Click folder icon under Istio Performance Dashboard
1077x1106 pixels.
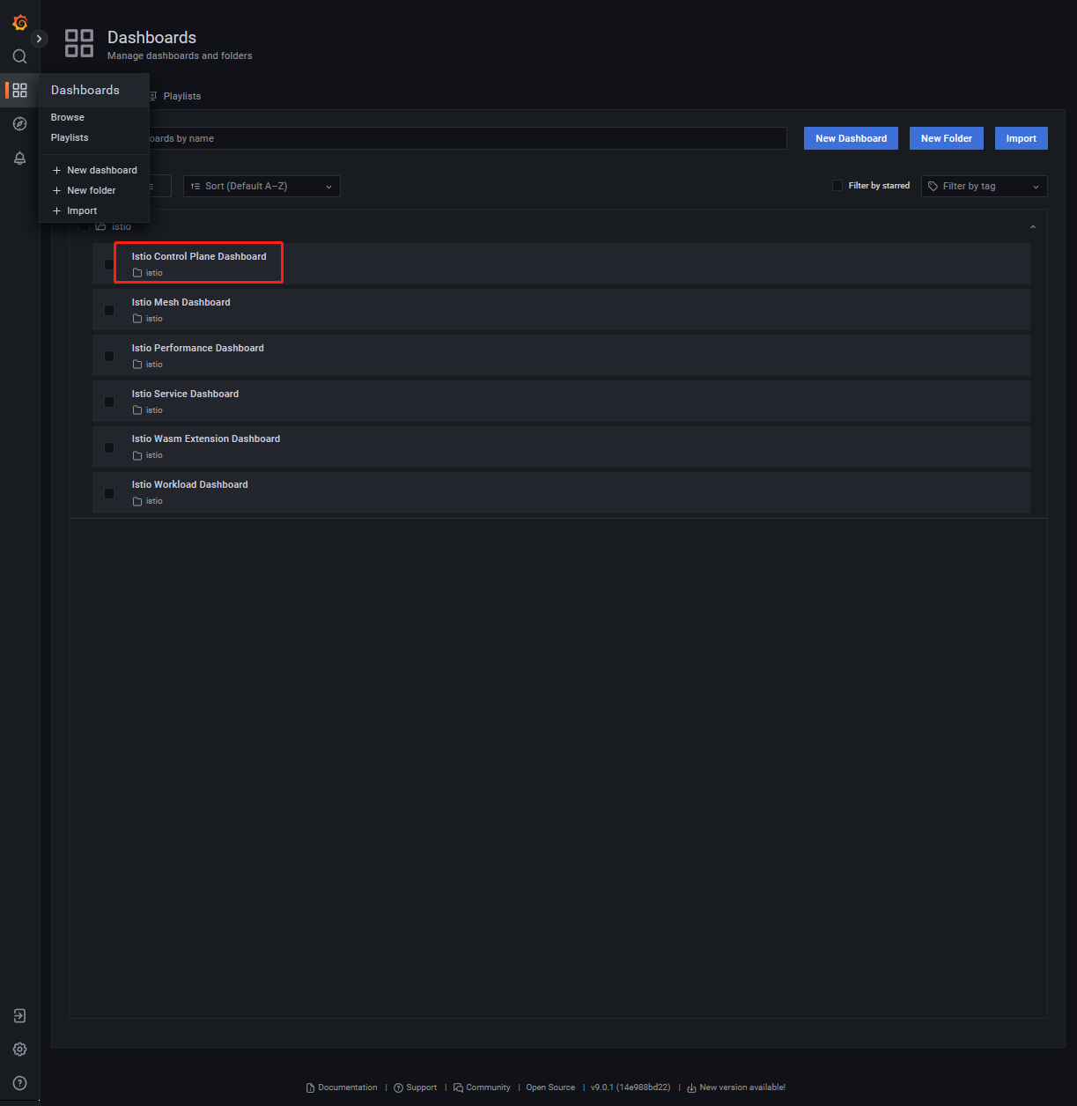(137, 365)
